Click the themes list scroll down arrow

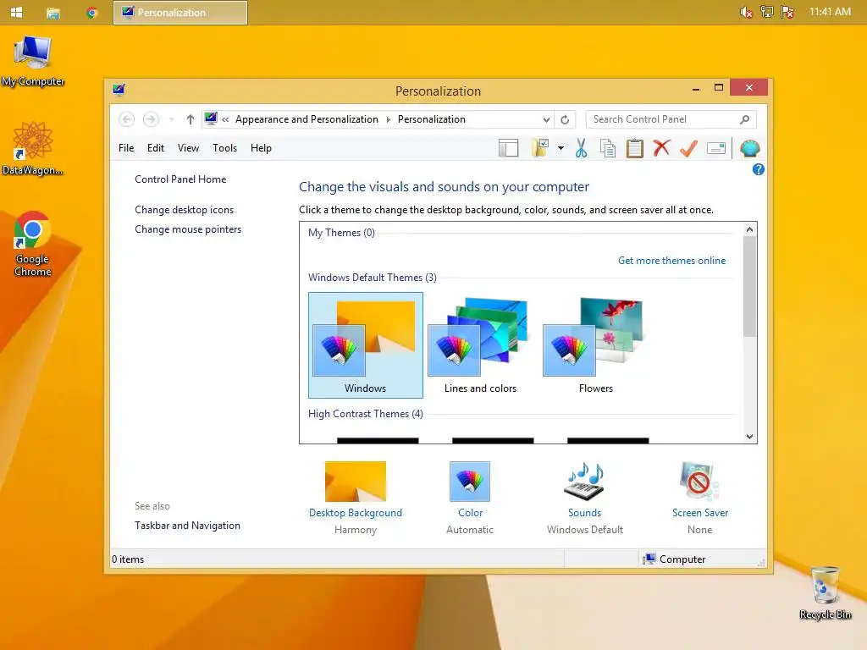click(x=750, y=437)
